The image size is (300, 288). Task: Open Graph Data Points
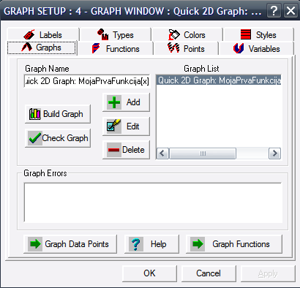click(x=70, y=244)
